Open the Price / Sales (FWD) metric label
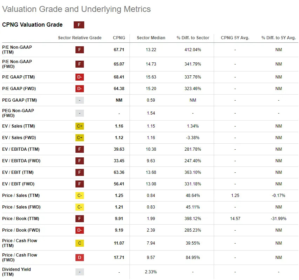The height and width of the screenshot is (280, 299). tap(21, 207)
